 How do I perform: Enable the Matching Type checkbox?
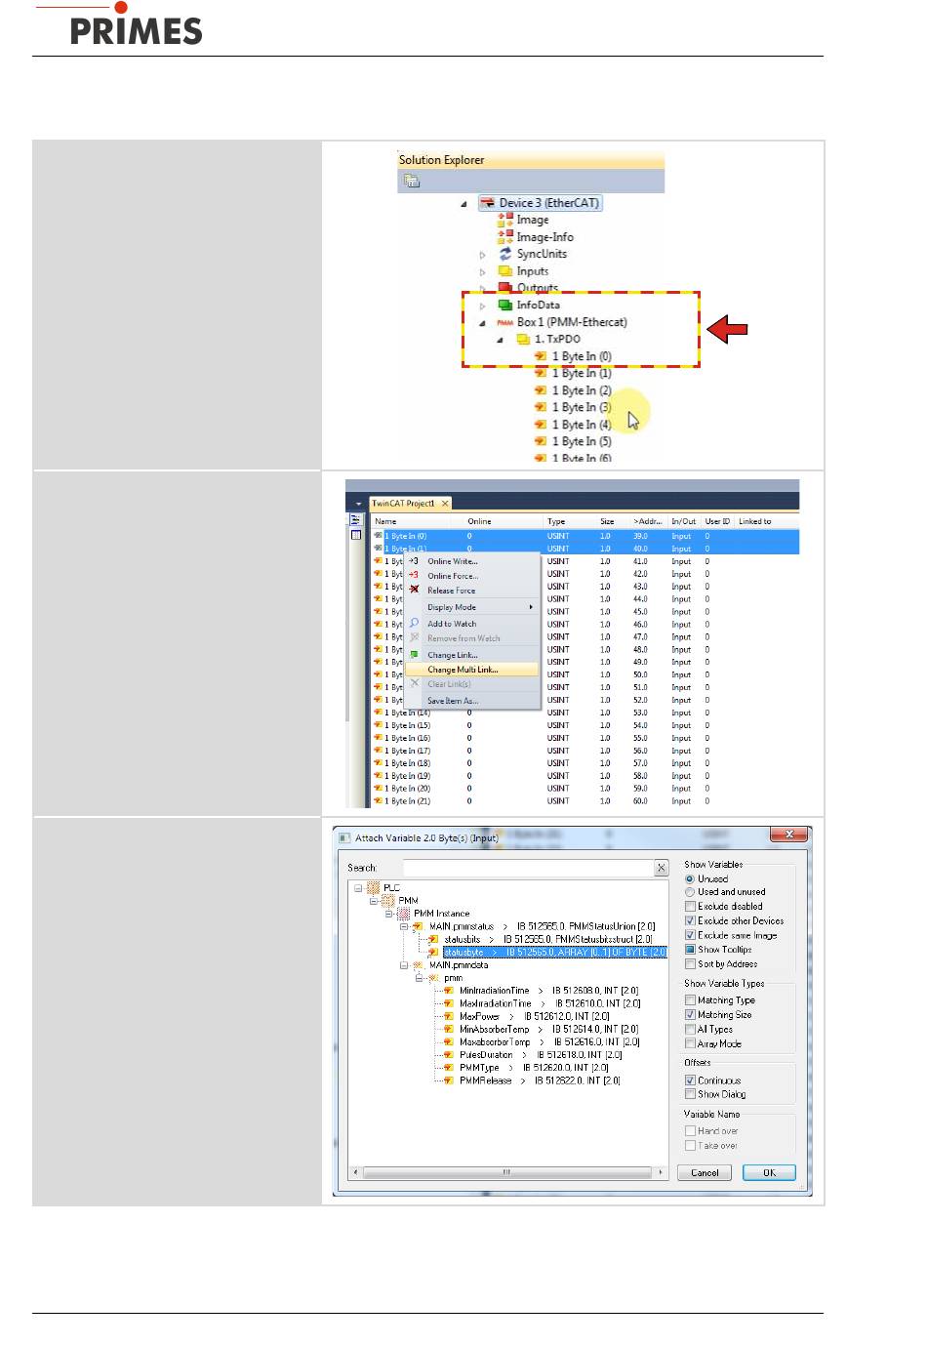(x=690, y=1000)
